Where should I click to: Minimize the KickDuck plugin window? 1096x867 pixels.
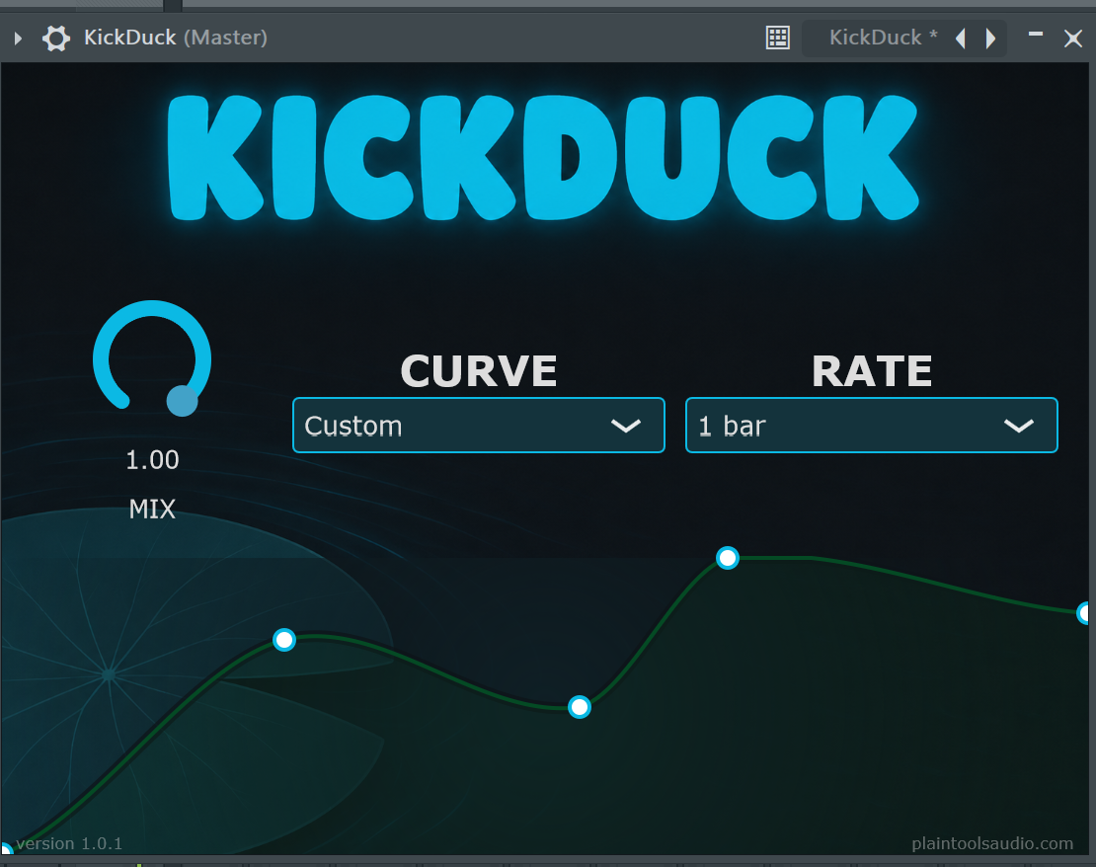point(1035,34)
